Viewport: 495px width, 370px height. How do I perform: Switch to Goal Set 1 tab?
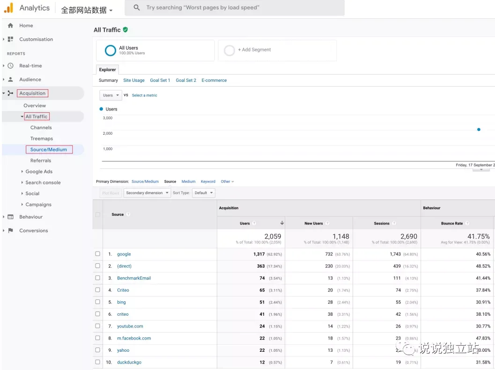(x=160, y=80)
